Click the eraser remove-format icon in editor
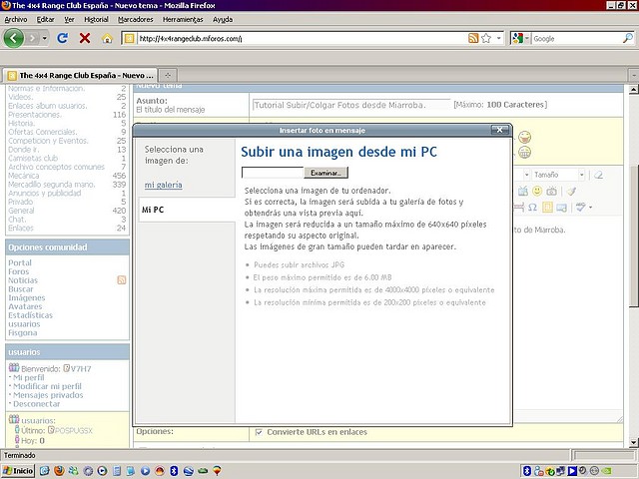The image size is (639, 479). 598,175
